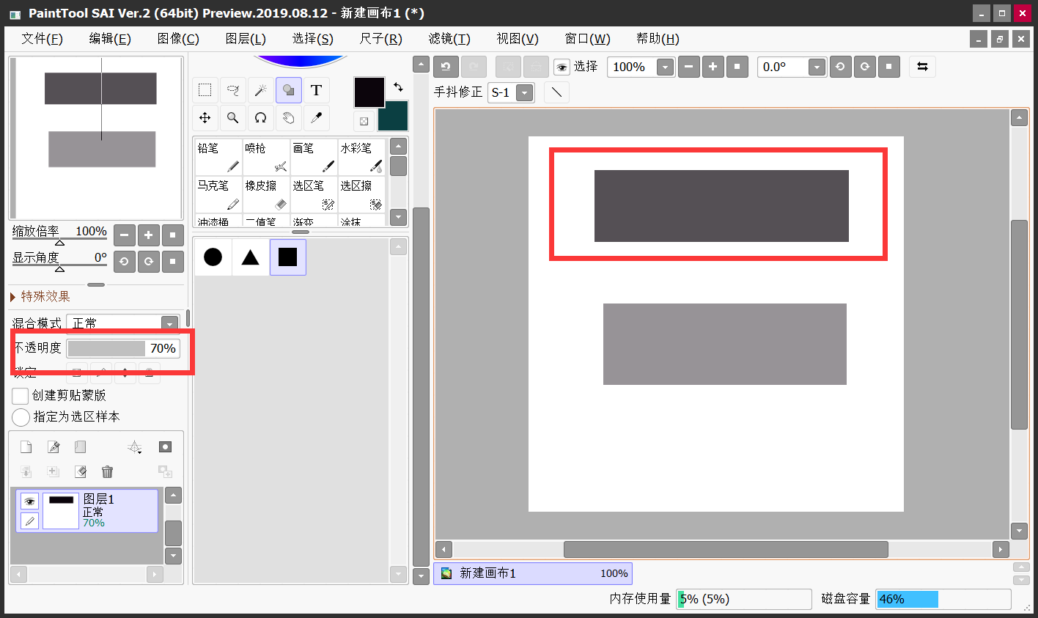Swap foreground and background colors
The width and height of the screenshot is (1038, 618).
tap(398, 87)
